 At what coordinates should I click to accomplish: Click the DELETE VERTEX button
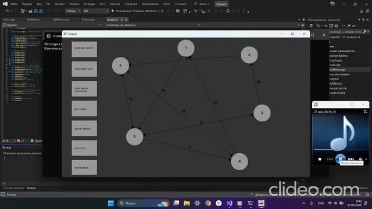84,128
